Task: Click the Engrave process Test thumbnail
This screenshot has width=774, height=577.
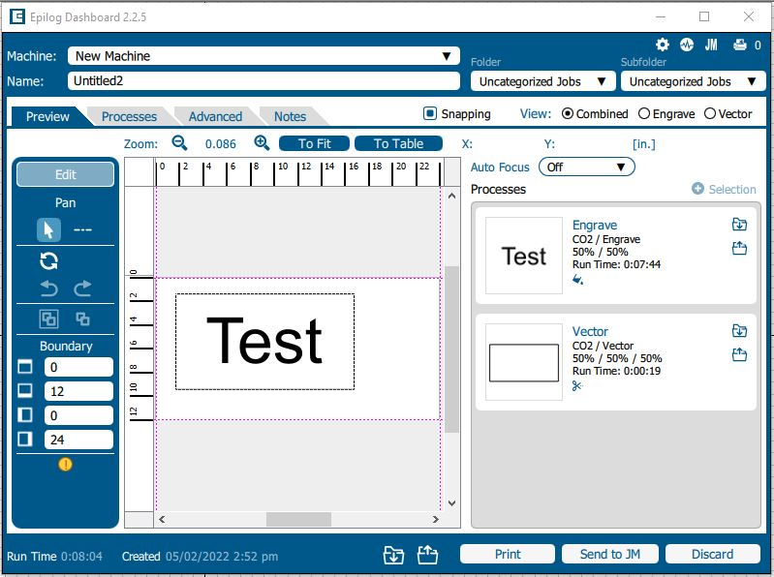Action: point(524,256)
